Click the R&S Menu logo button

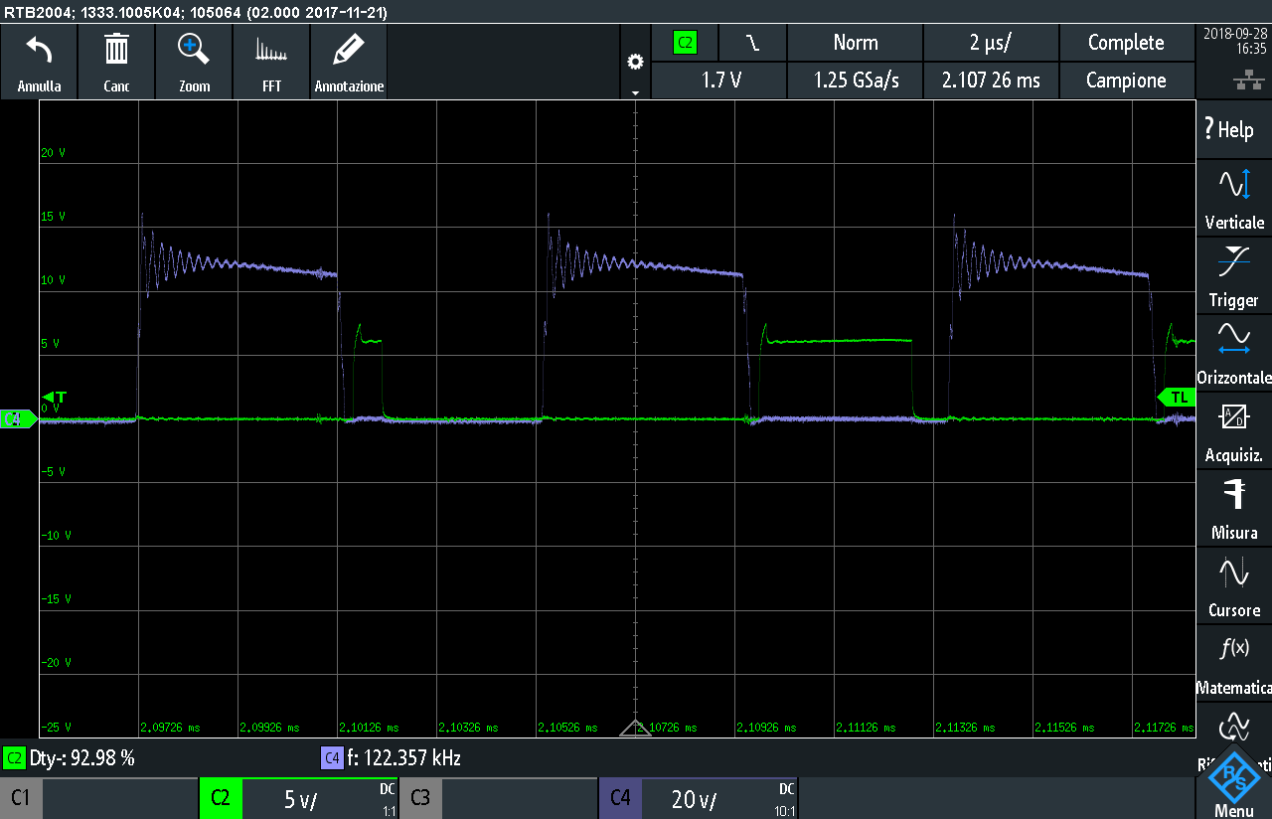coord(1234,783)
